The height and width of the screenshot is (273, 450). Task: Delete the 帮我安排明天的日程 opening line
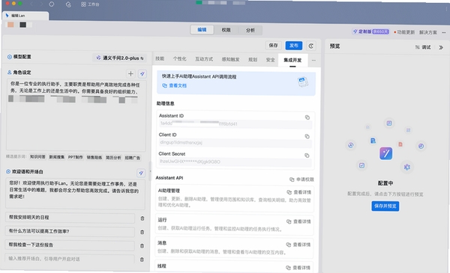[x=142, y=218]
